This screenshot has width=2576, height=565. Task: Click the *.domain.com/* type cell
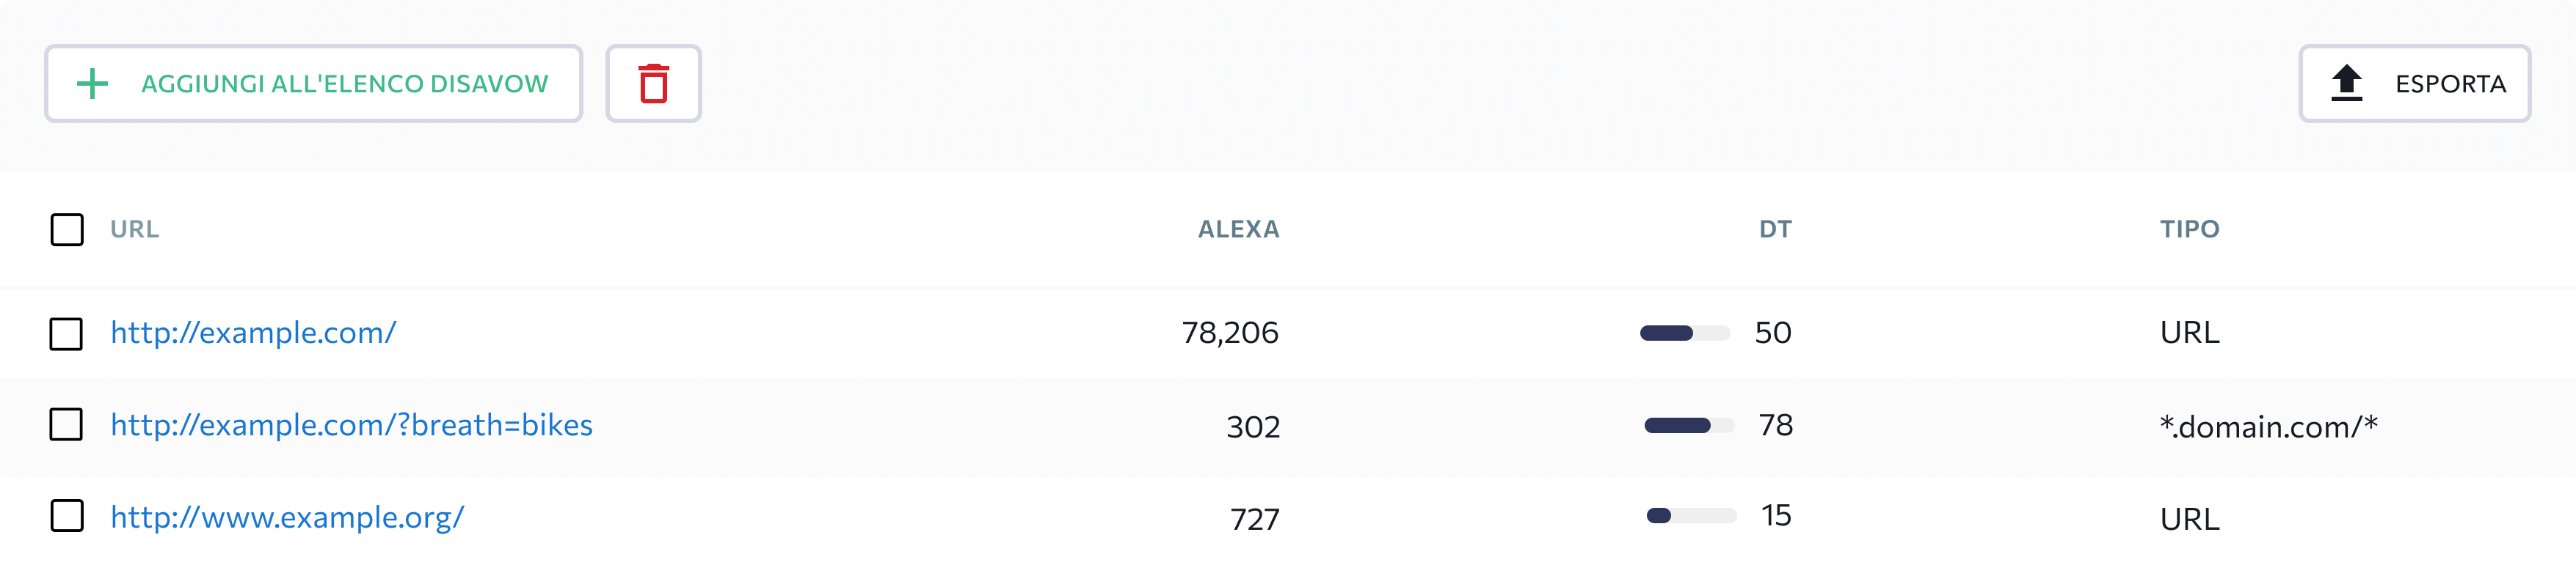[2268, 427]
